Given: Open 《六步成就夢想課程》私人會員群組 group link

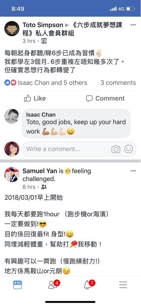Looking at the screenshot, I should (x=72, y=29).
